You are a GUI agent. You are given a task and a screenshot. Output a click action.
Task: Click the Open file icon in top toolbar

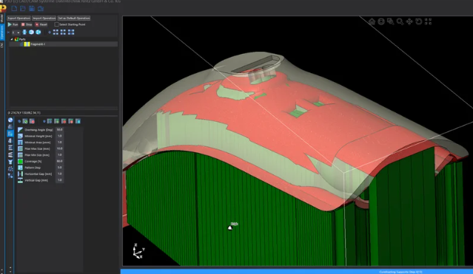pos(23,8)
